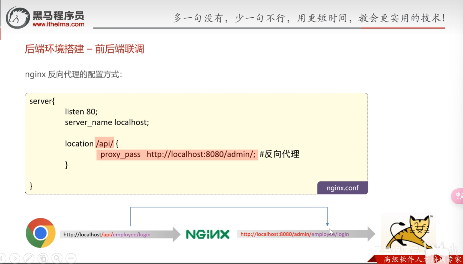This screenshot has height=264, width=463.
Task: Click the highlighted /api/ location path
Action: [x=105, y=143]
